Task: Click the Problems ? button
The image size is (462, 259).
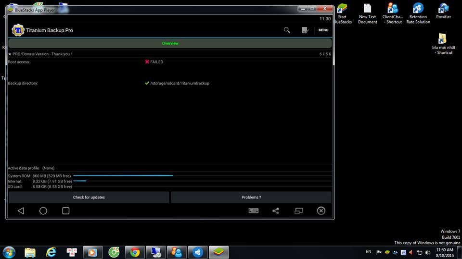Action: 251,197
